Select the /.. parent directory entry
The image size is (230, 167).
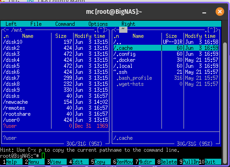coord(166,42)
